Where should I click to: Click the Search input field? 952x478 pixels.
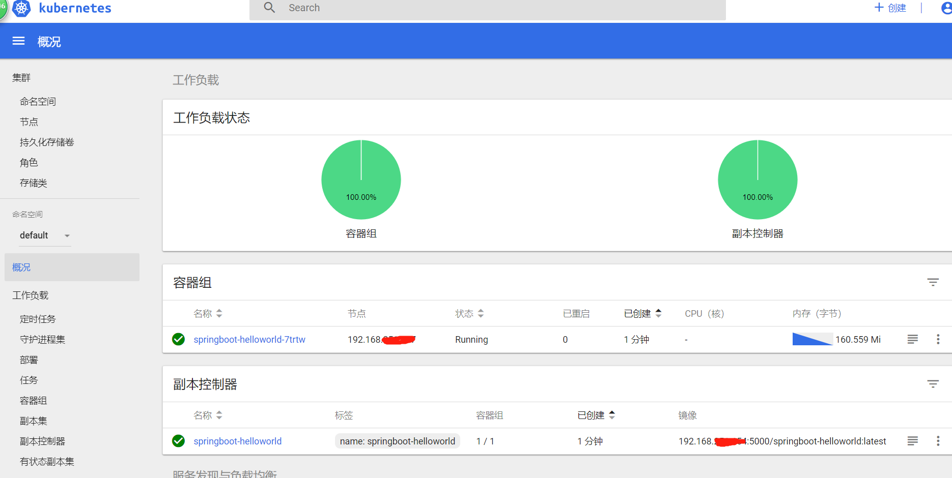487,8
